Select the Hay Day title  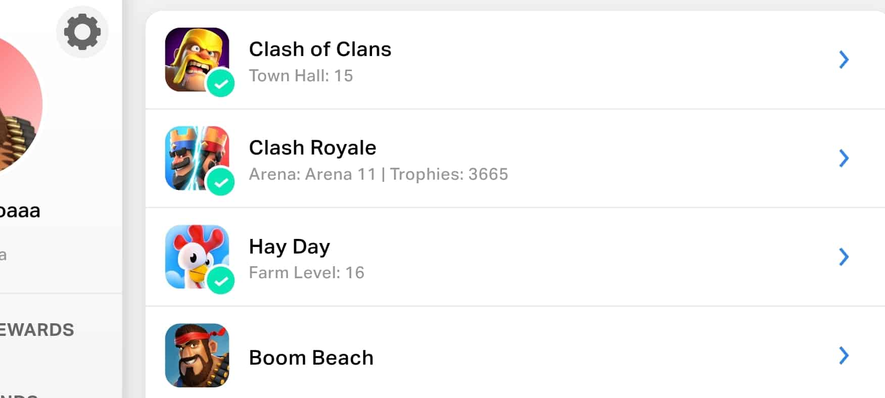(x=289, y=246)
